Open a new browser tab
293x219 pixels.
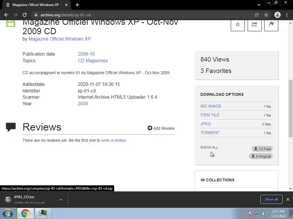(77, 5)
